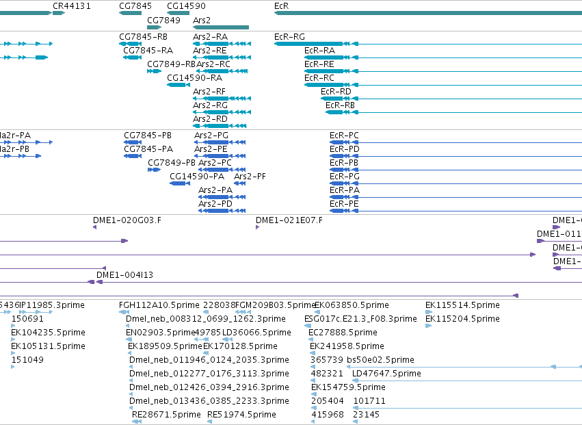Select clone end DME1-021E07.F
This screenshot has height=425, width=582.
click(289, 220)
